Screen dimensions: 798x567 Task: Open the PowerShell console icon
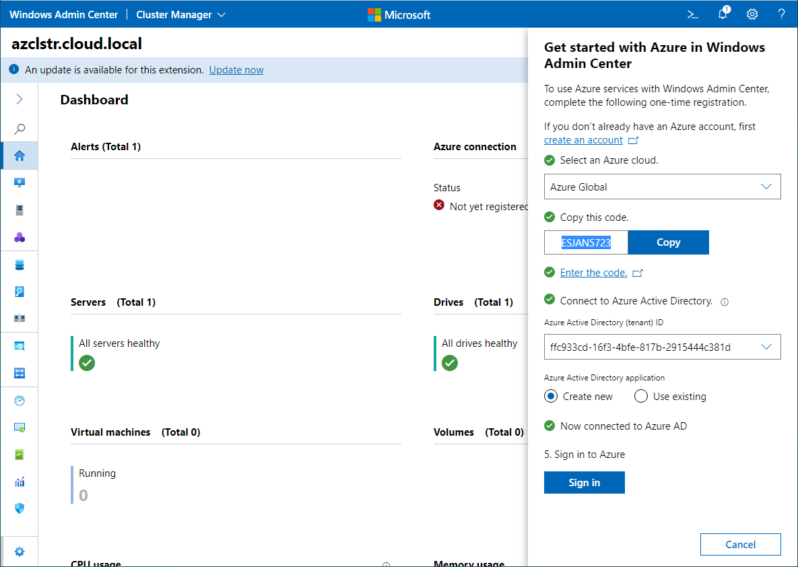(x=692, y=14)
